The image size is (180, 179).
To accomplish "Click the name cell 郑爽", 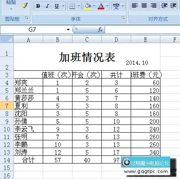I will point(29,83).
